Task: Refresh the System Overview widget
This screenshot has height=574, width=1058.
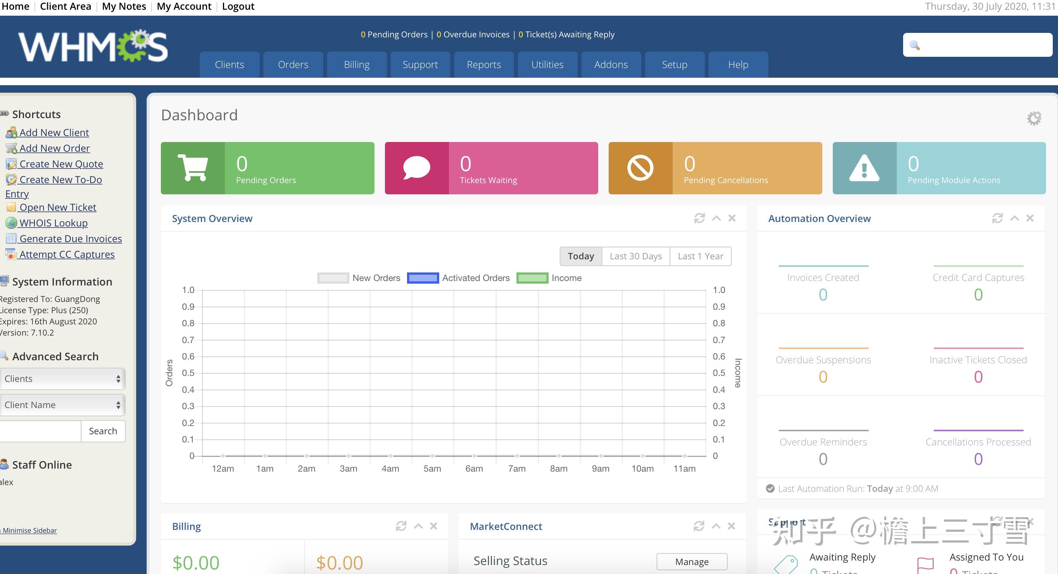Action: [x=700, y=218]
